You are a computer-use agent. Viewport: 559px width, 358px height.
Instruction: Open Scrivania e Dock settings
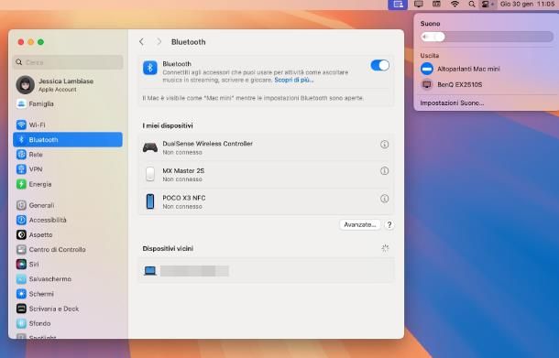(68, 309)
